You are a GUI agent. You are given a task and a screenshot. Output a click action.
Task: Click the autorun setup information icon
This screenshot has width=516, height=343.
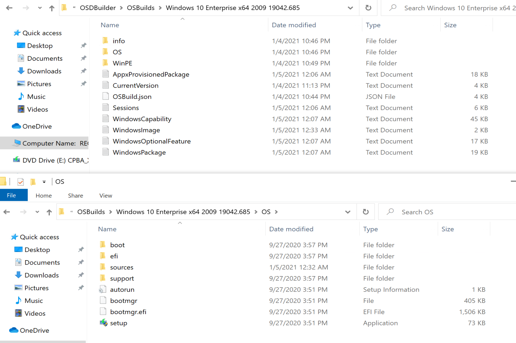tap(103, 290)
